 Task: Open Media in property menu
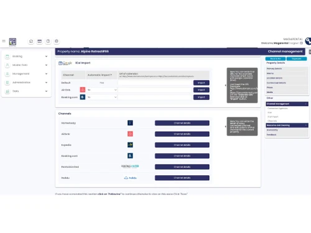(x=287, y=92)
